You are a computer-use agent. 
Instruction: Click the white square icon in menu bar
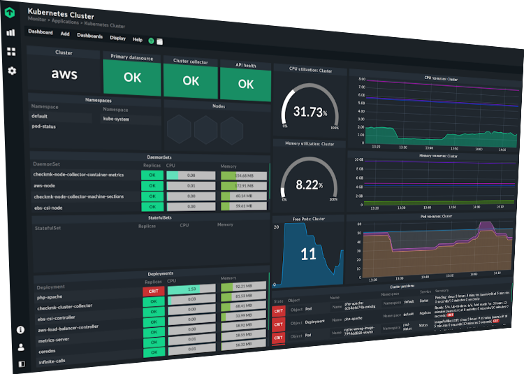click(159, 41)
